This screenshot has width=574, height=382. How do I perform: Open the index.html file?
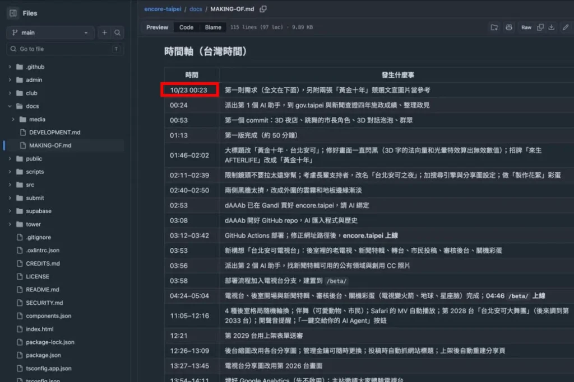pyautogui.click(x=40, y=329)
